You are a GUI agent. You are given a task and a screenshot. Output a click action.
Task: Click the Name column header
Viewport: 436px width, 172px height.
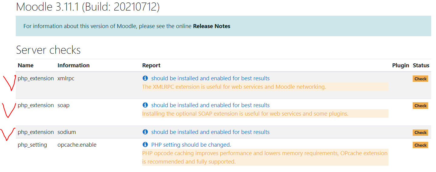click(x=26, y=65)
